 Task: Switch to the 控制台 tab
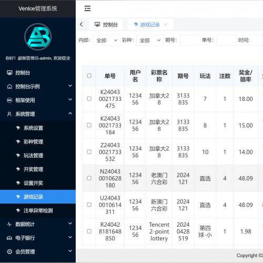(x=106, y=25)
